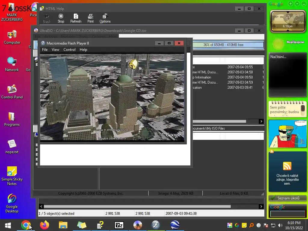Click the cartoon photo gadget thumbnail
The width and height of the screenshot is (308, 231).
click(288, 134)
